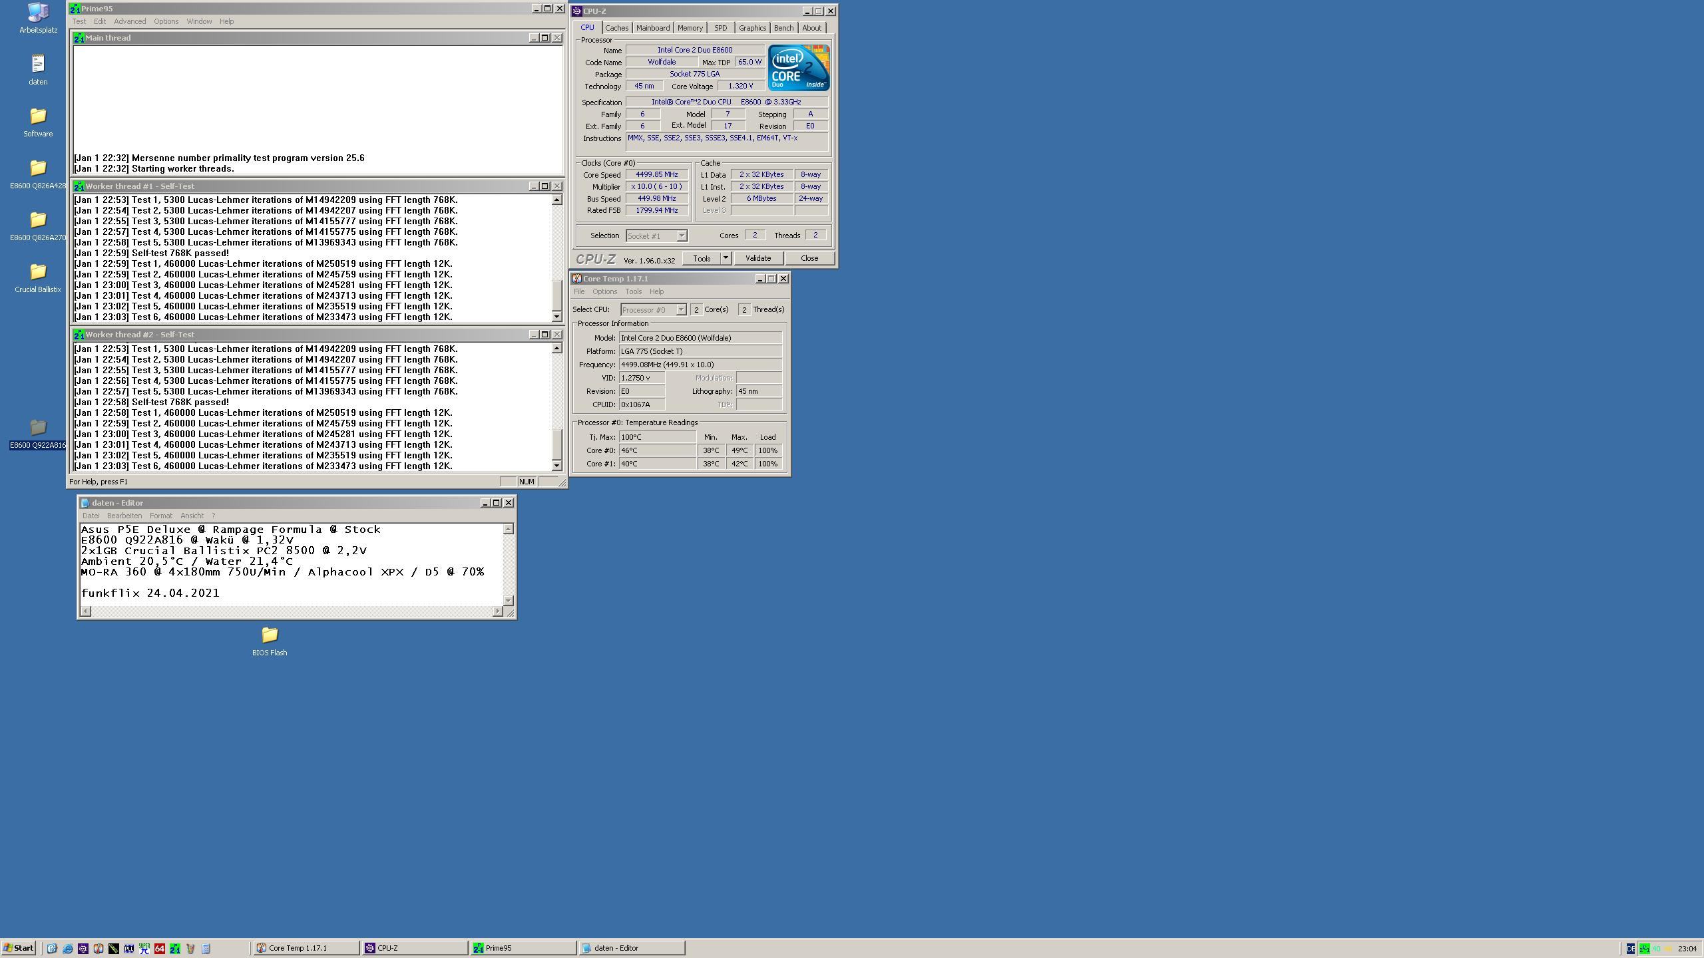This screenshot has width=1704, height=958.
Task: Launch Calculator from Quick Launch
Action: (206, 949)
